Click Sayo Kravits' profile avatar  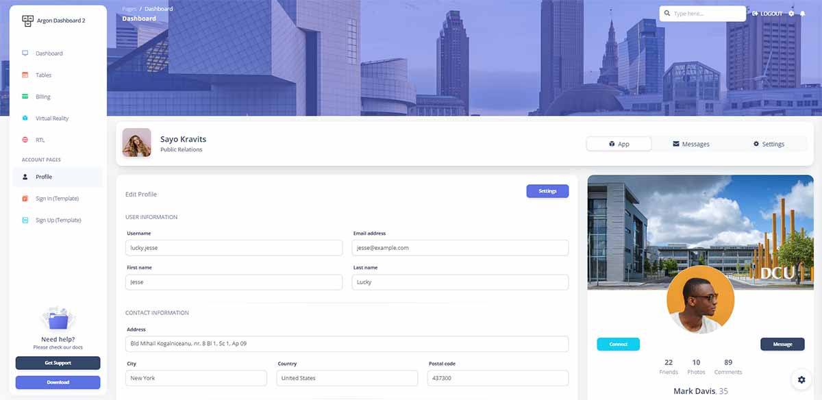(x=136, y=142)
